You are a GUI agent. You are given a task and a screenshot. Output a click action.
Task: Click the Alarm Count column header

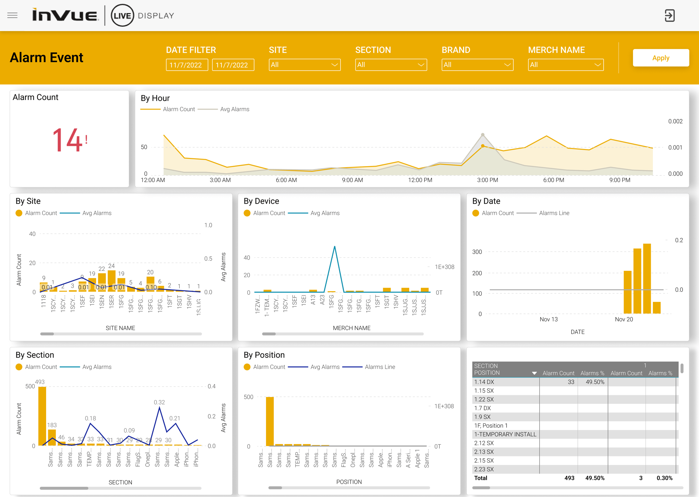tap(558, 373)
